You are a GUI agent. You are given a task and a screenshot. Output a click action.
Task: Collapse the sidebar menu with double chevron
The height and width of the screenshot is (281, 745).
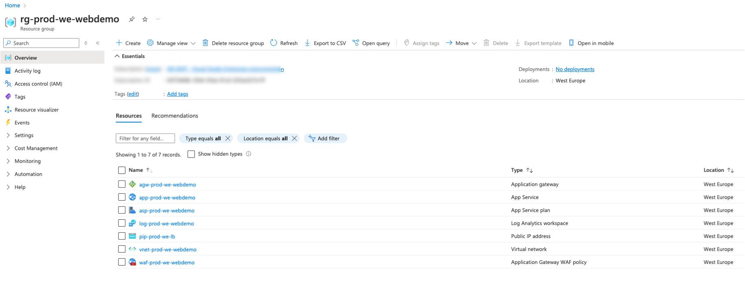[x=98, y=43]
